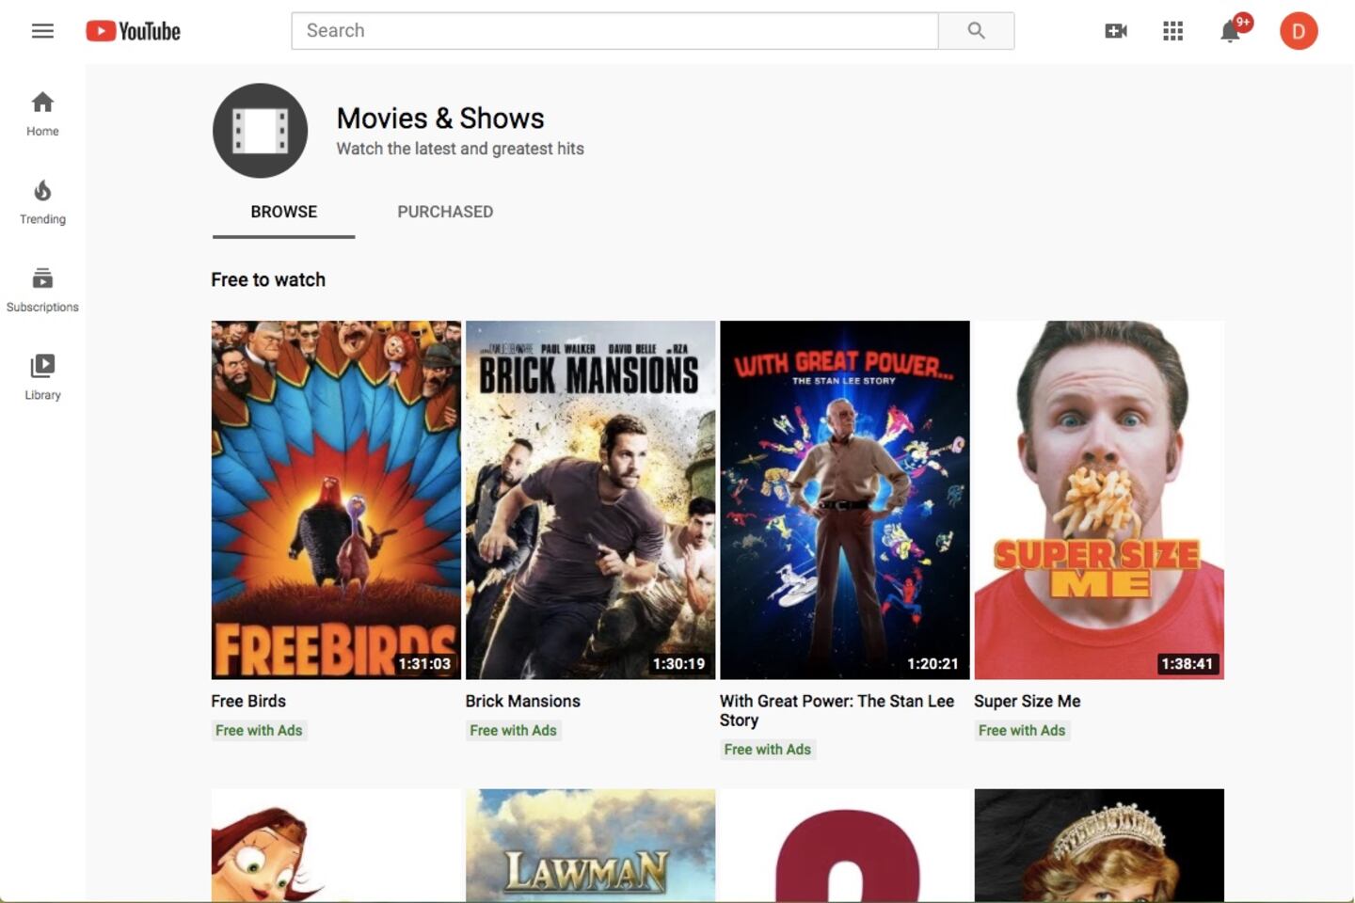1355x903 pixels.
Task: Open the Lawman poster thumbnail
Action: click(x=590, y=845)
